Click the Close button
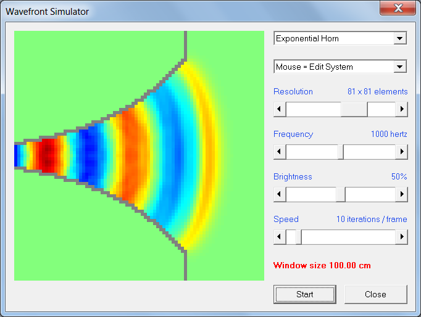 tap(375, 294)
